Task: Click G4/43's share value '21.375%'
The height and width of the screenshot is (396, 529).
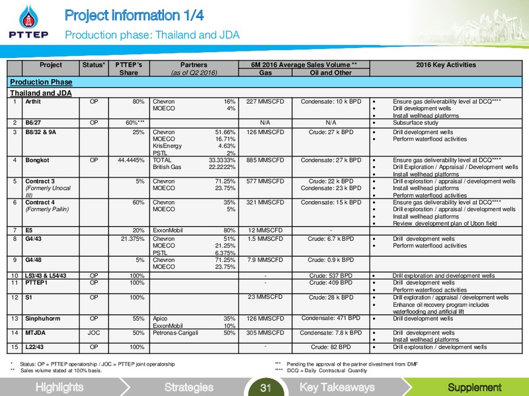Action: point(133,239)
